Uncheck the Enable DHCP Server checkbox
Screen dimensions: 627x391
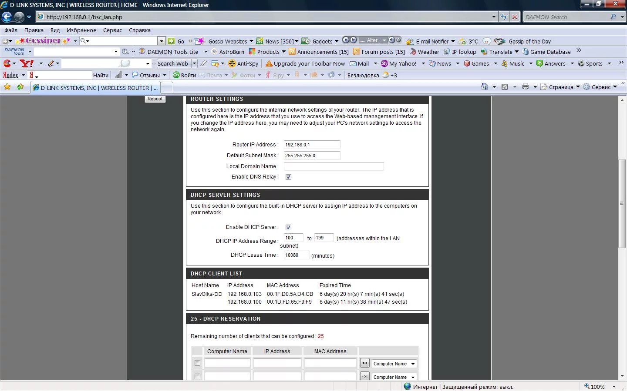click(288, 227)
